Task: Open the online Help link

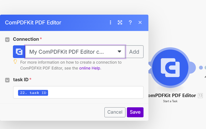Action: [x=90, y=68]
